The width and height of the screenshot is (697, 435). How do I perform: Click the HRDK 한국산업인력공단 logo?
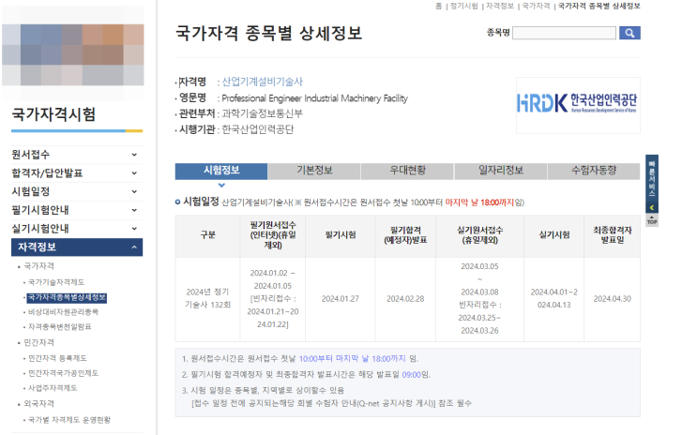tap(578, 104)
